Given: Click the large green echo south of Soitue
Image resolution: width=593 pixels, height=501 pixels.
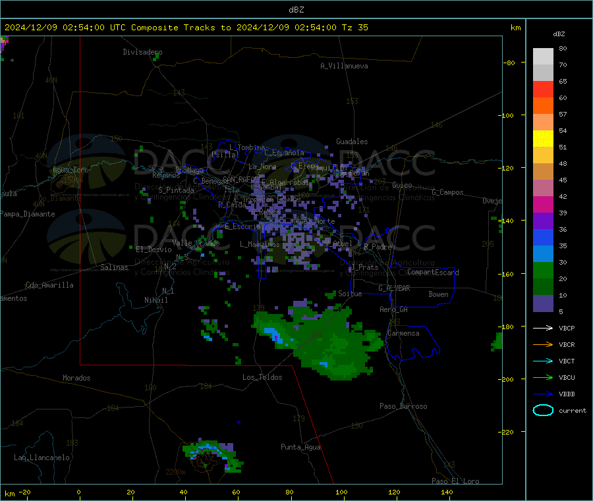Looking at the screenshot, I should point(318,340).
